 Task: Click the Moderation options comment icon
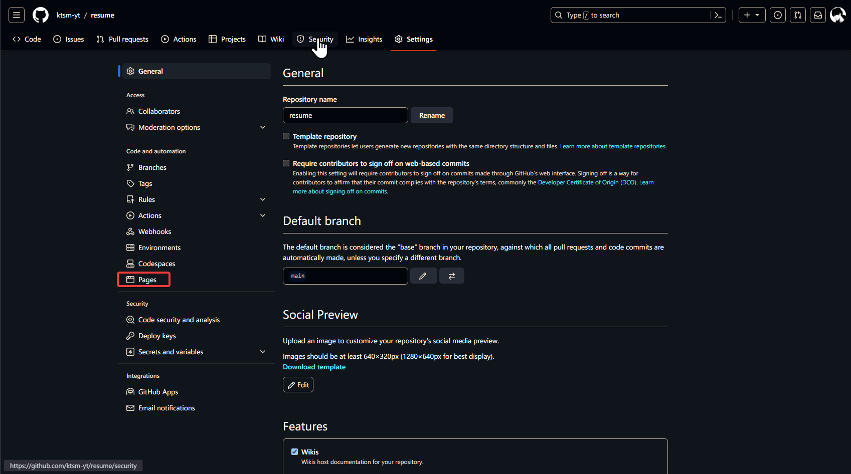[130, 127]
